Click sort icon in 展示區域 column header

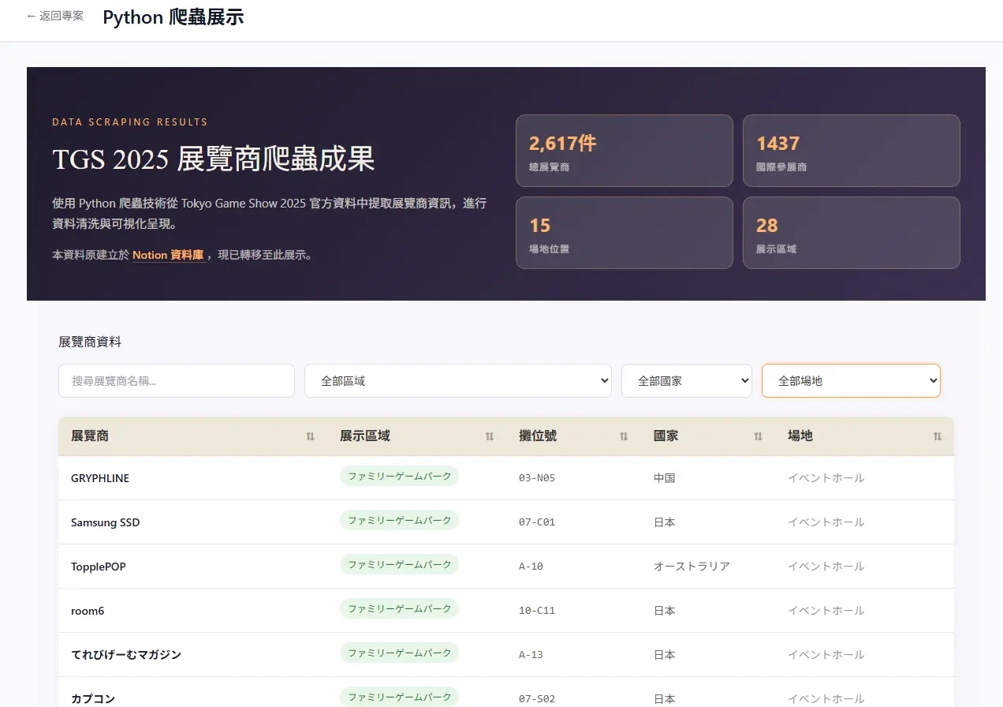pyautogui.click(x=490, y=436)
